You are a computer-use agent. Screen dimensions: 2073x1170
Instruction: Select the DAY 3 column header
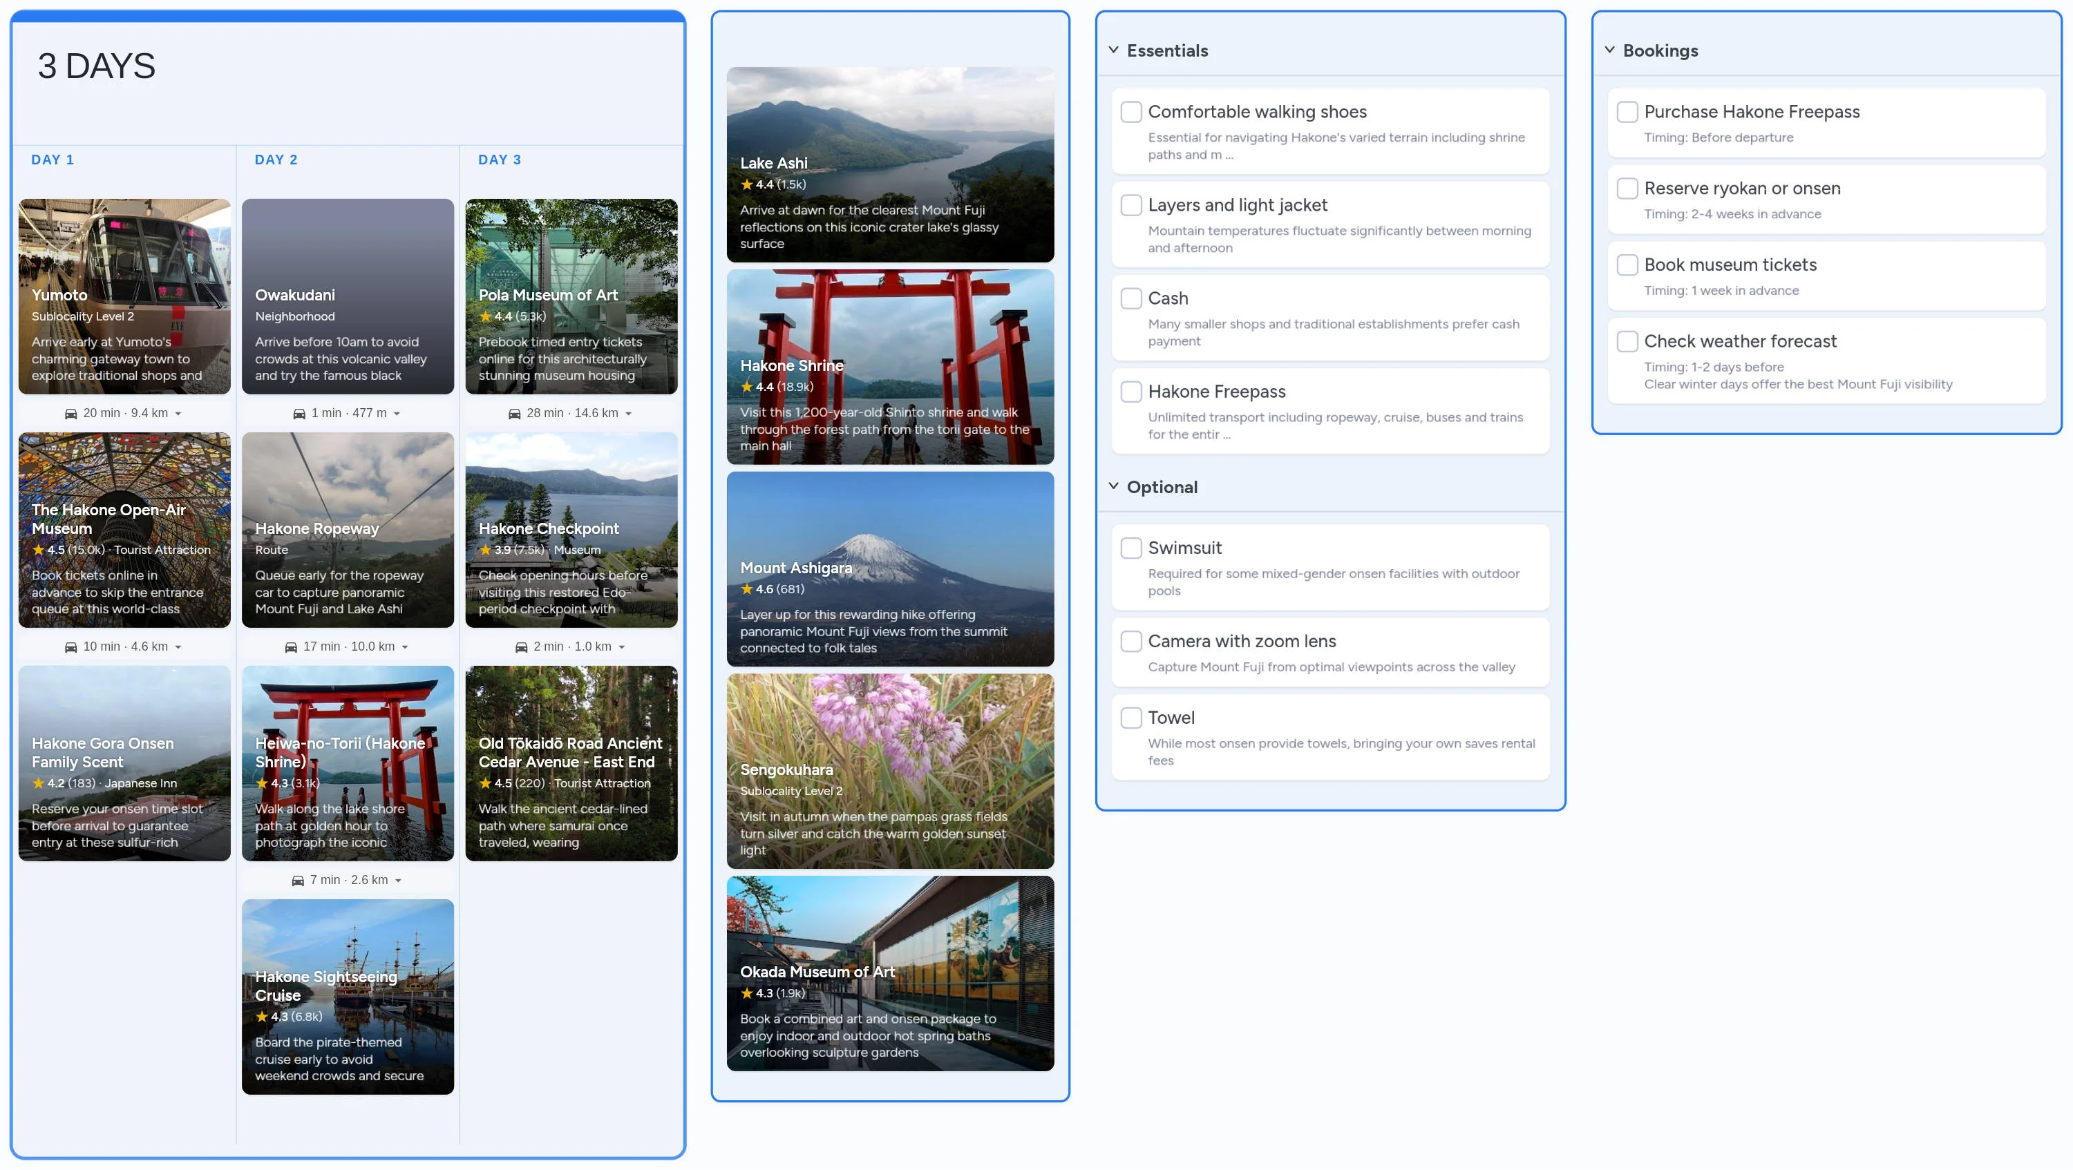click(x=498, y=160)
